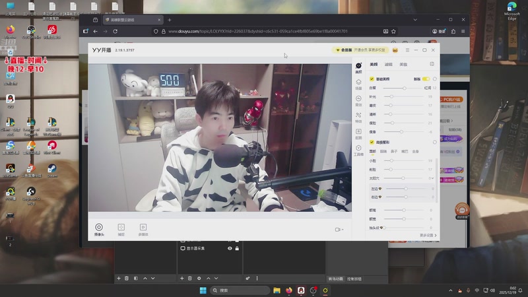Open Steam from the desktop shortcut
The height and width of the screenshot is (297, 528).
[x=52, y=170]
